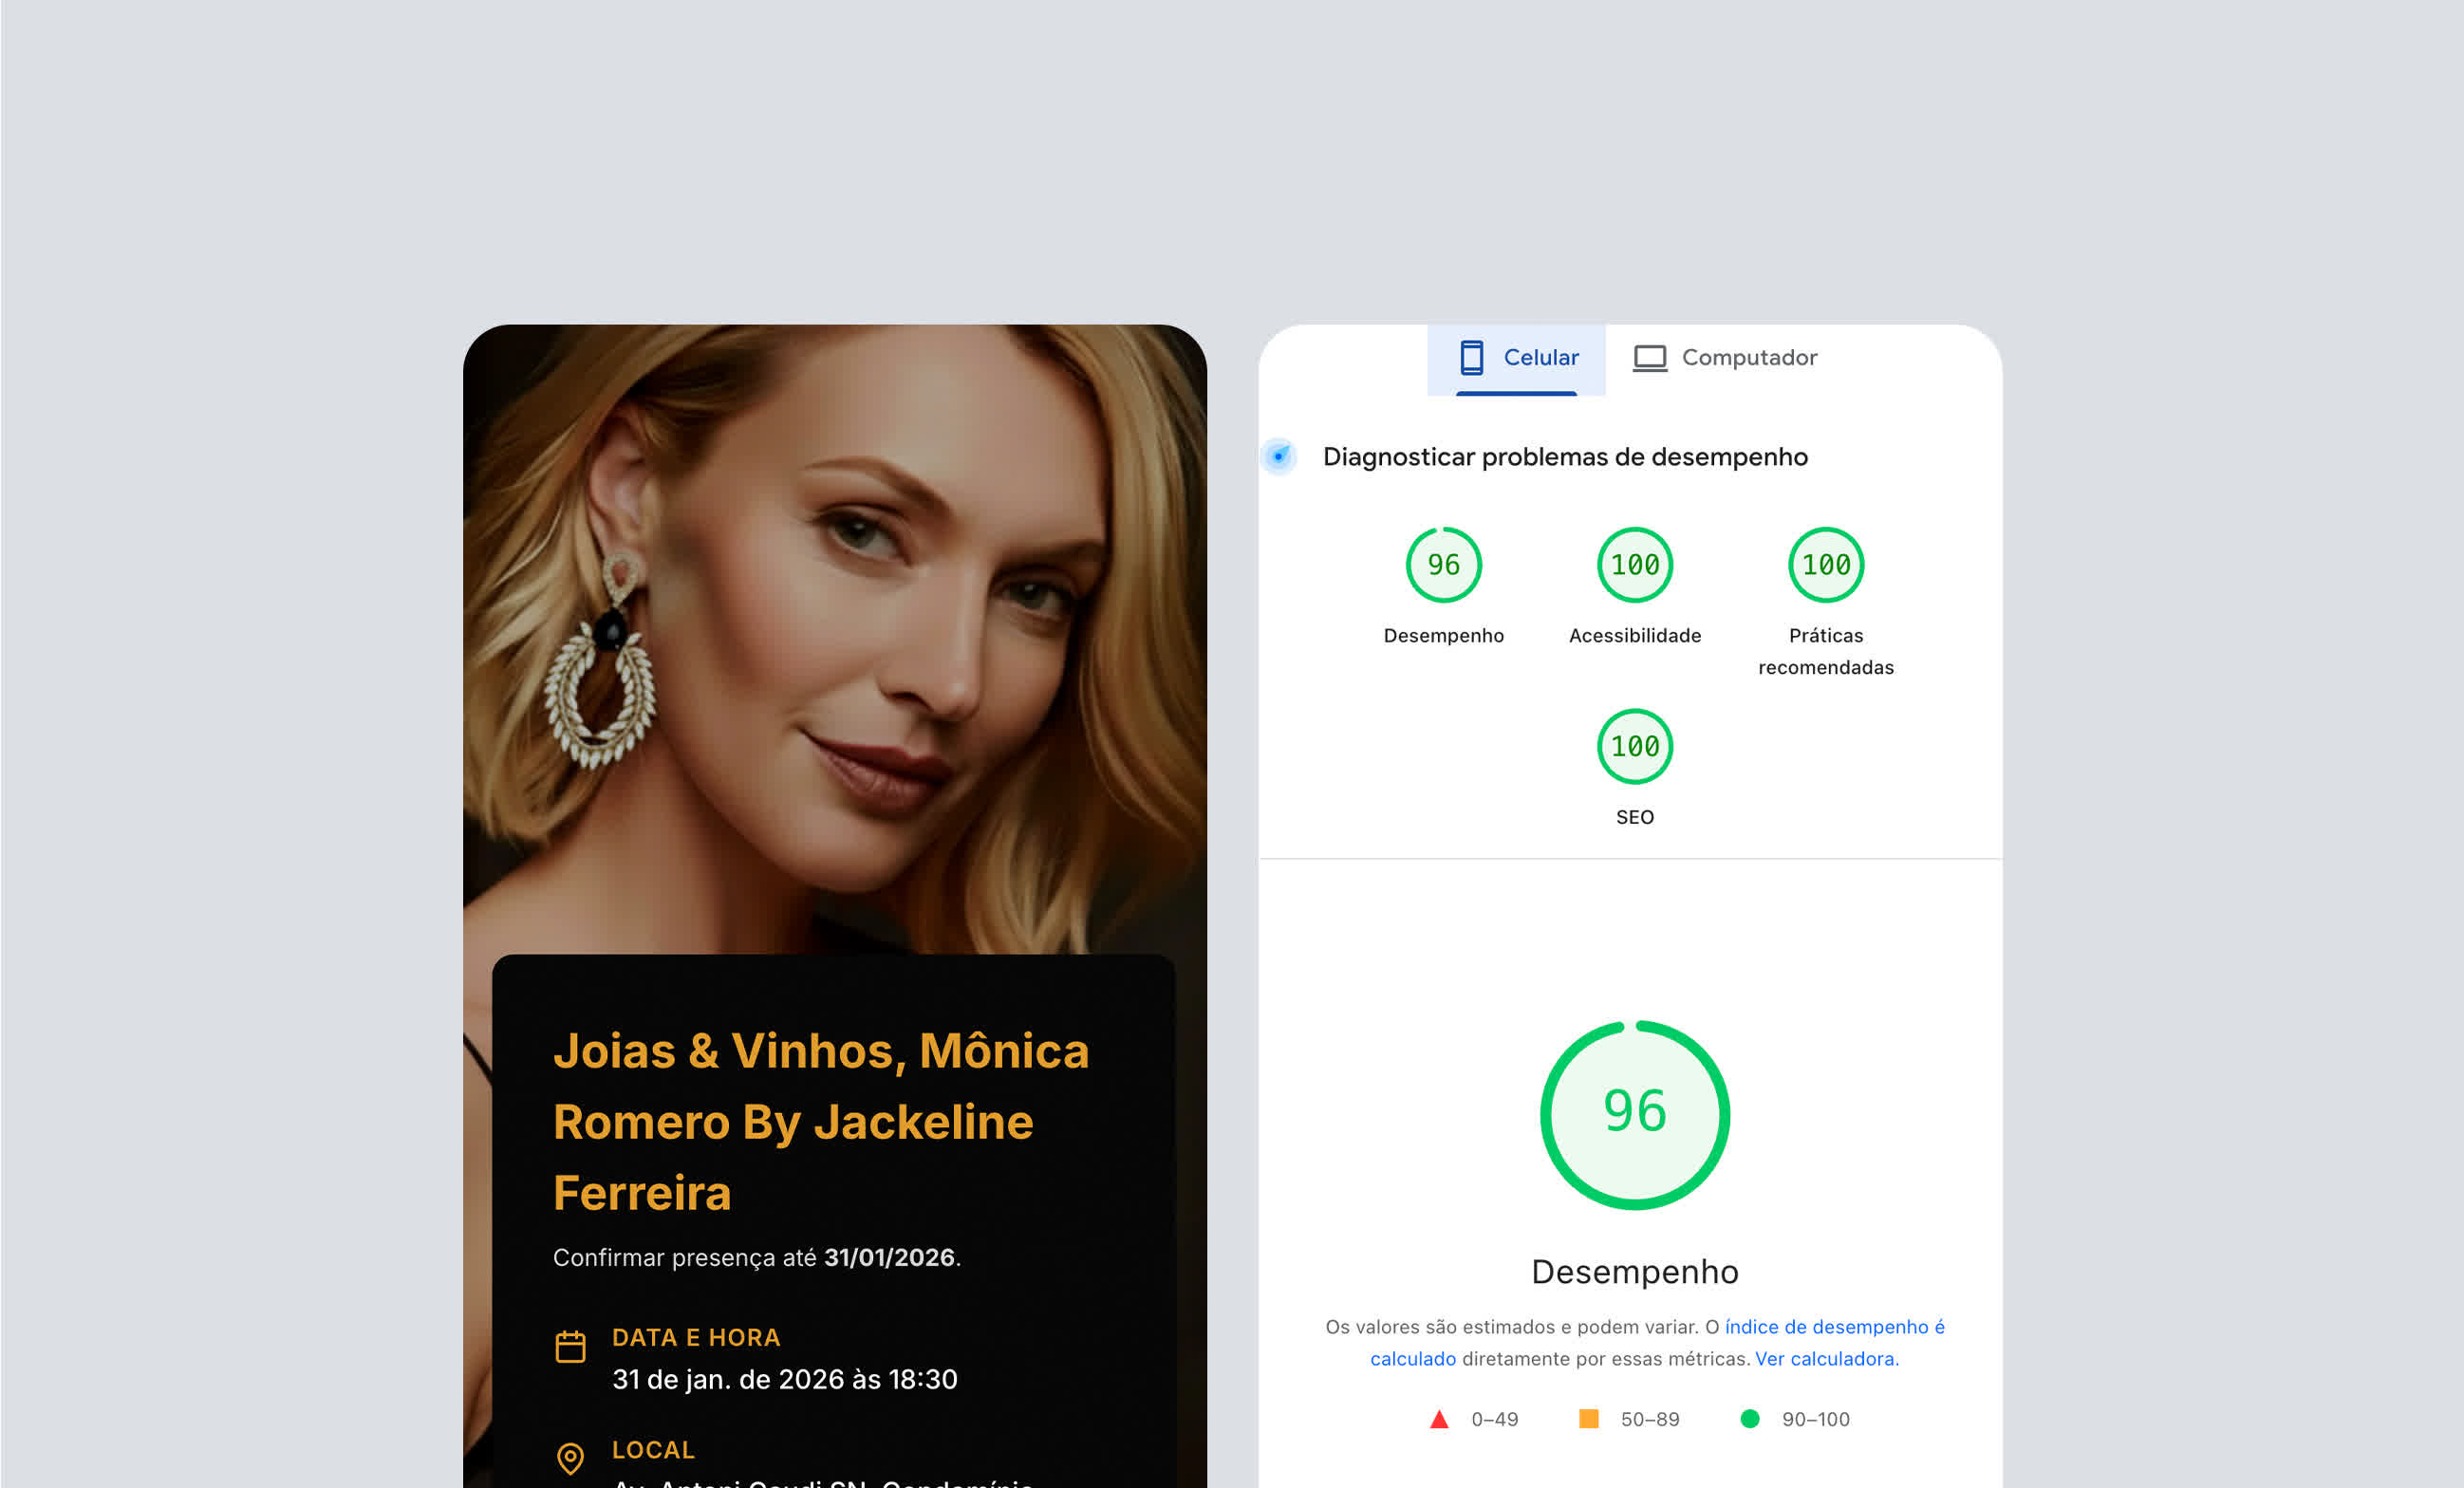This screenshot has height=1488, width=2464.
Task: Click the 100 SEO score circle
Action: [x=1634, y=746]
